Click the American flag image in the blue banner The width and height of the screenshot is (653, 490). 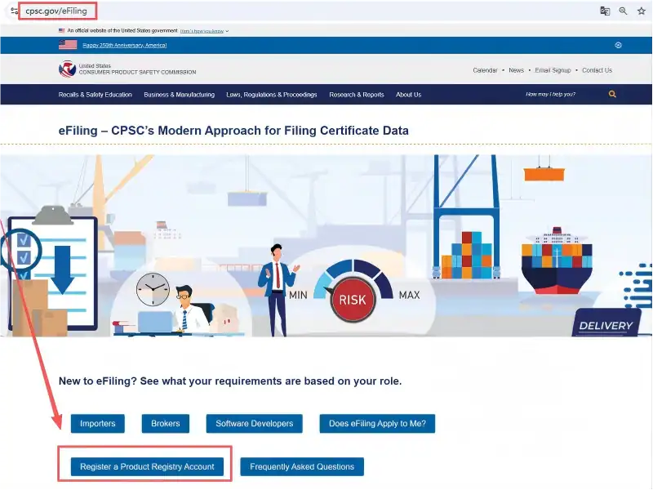(x=68, y=45)
